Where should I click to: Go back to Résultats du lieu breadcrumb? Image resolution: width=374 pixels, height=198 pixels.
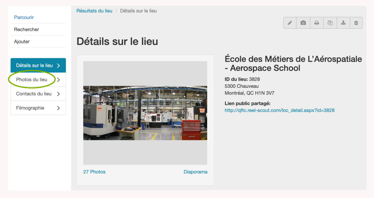pyautogui.click(x=94, y=11)
